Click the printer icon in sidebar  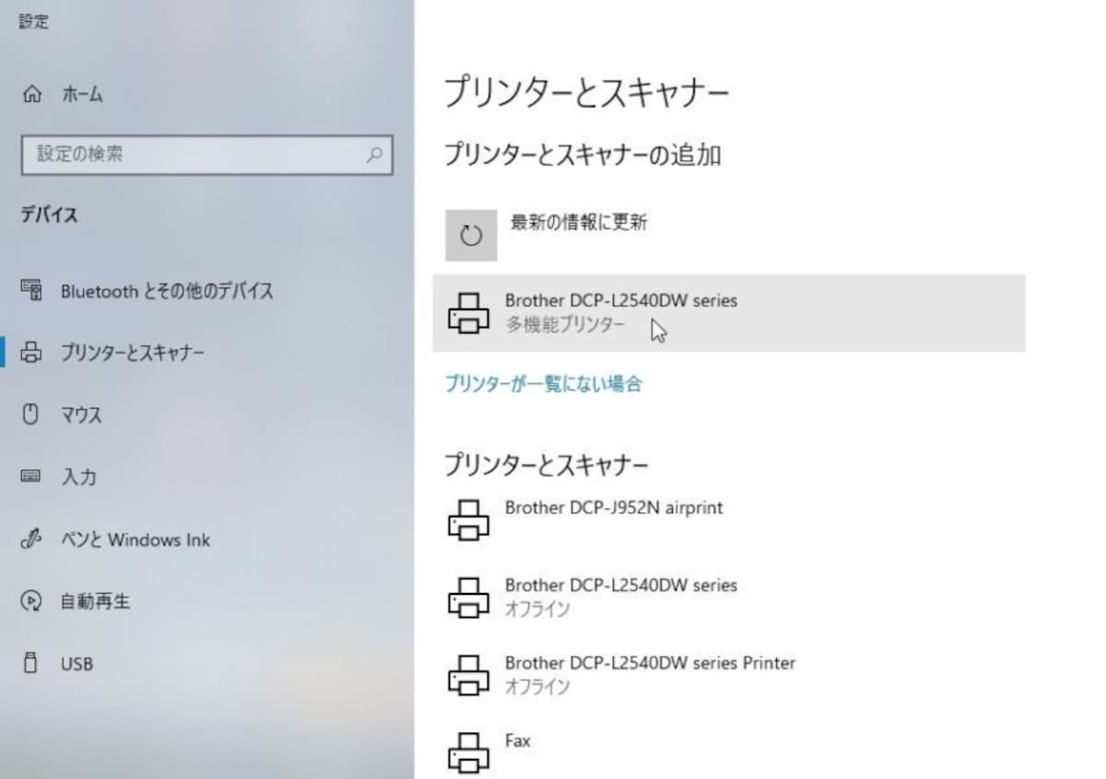pyautogui.click(x=31, y=353)
